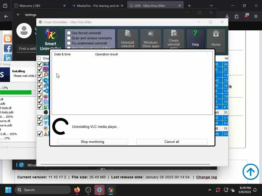Enable Use forced uninstall checkbox
Screen dimensions: 262x196
pyautogui.click(x=69, y=33)
